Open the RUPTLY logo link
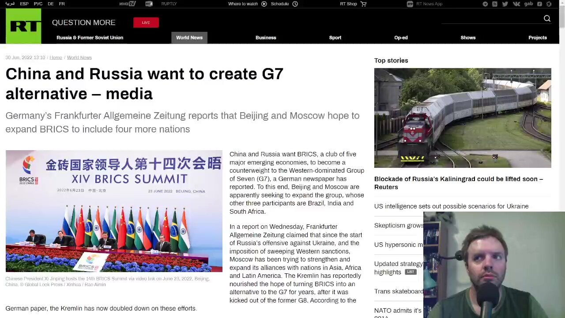565x318 pixels. pos(169,4)
